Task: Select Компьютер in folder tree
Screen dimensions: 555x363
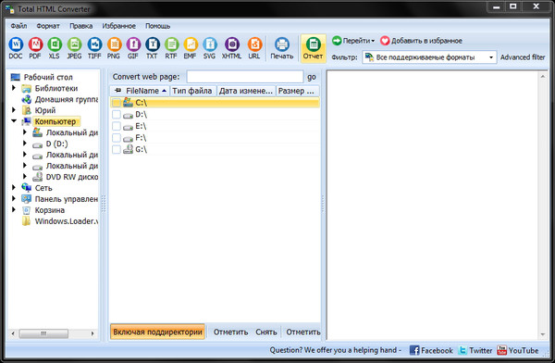Action: point(55,121)
